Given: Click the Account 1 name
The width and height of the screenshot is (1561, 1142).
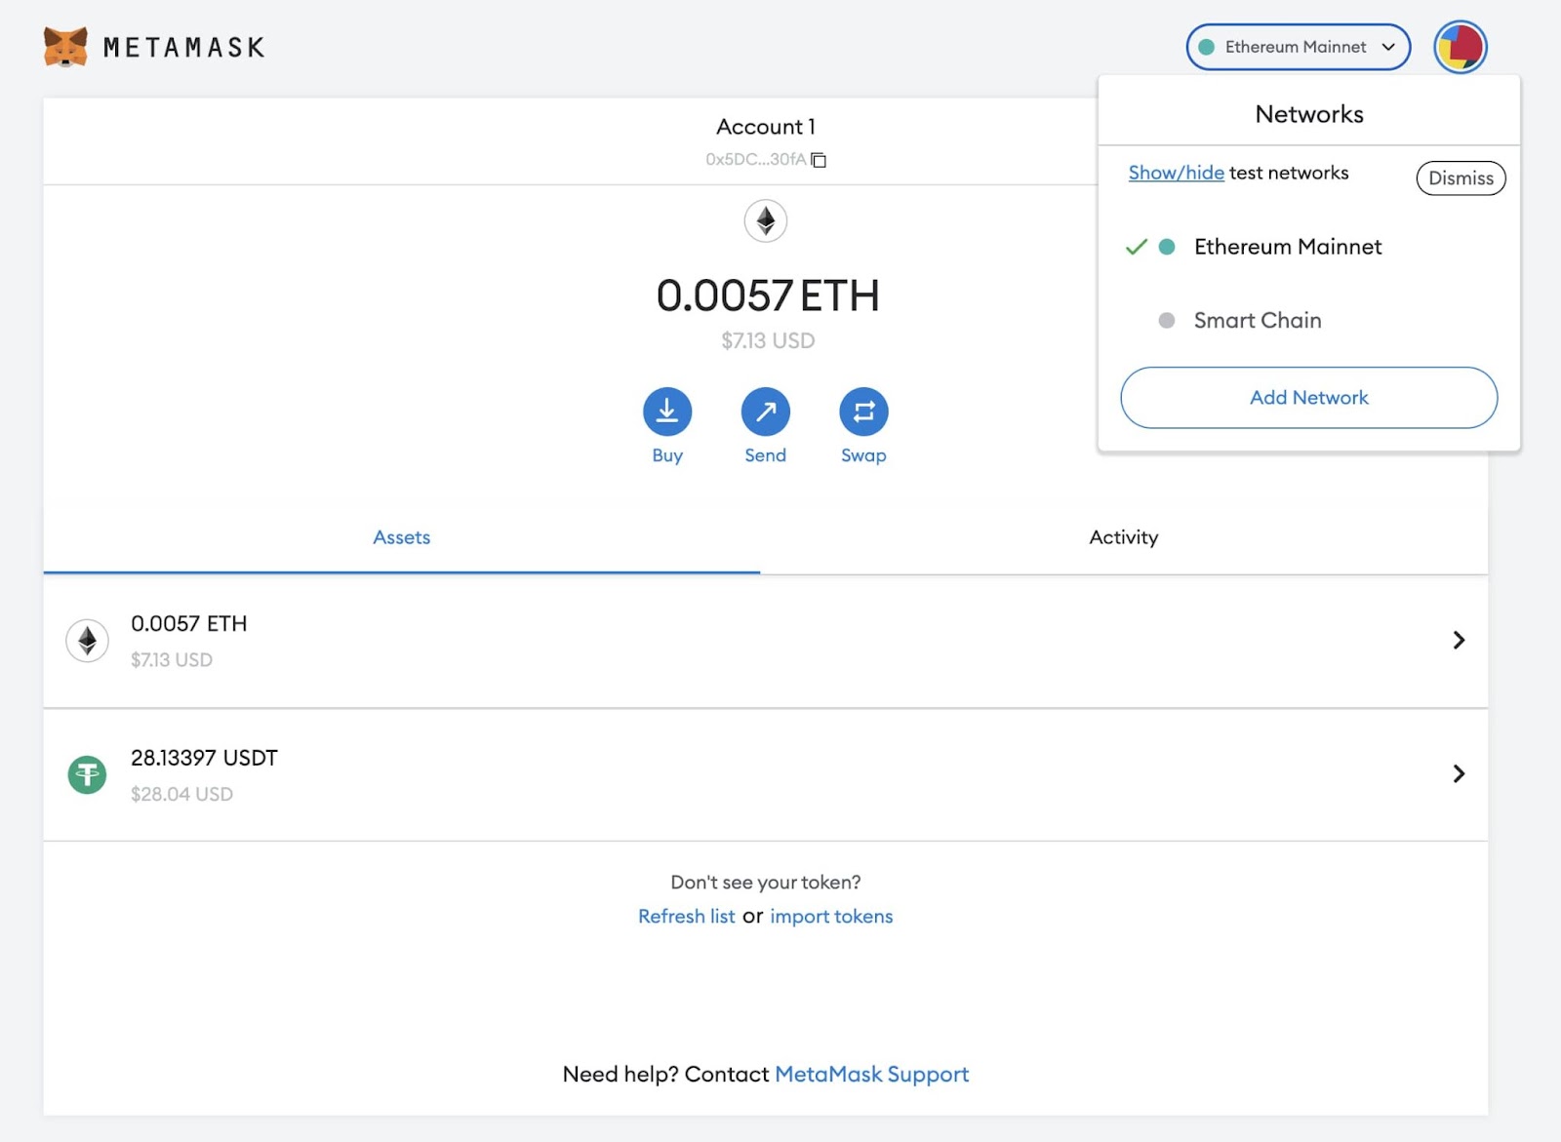Looking at the screenshot, I should [766, 127].
